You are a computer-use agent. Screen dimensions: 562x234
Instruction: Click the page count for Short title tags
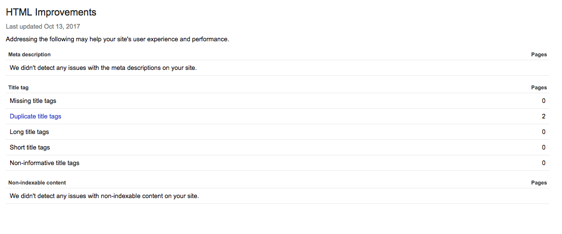click(x=544, y=147)
